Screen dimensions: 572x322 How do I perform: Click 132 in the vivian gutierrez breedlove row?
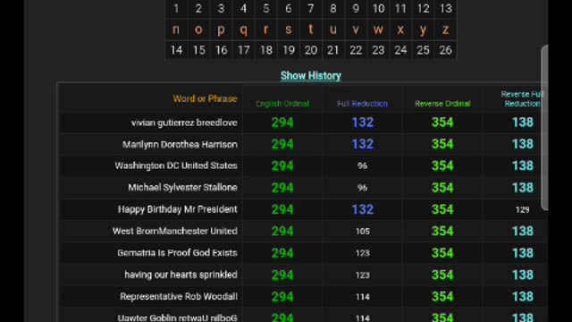363,123
